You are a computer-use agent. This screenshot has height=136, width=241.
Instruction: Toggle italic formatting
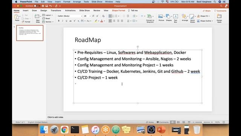tap(63, 21)
